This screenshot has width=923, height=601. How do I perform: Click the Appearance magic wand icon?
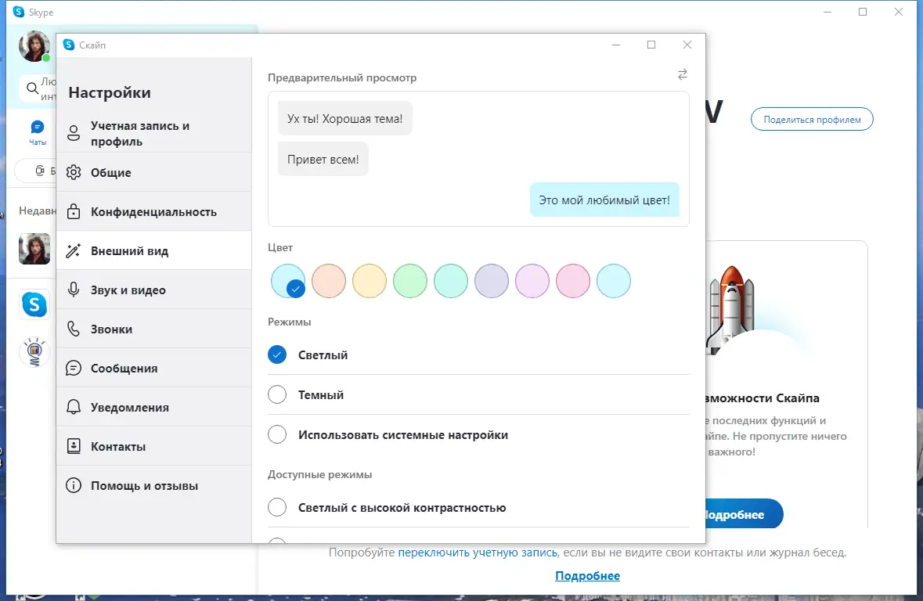(x=74, y=250)
